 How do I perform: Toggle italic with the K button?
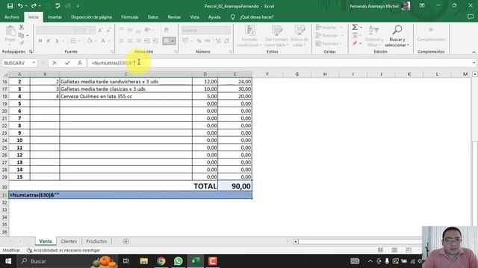pyautogui.click(x=48, y=41)
